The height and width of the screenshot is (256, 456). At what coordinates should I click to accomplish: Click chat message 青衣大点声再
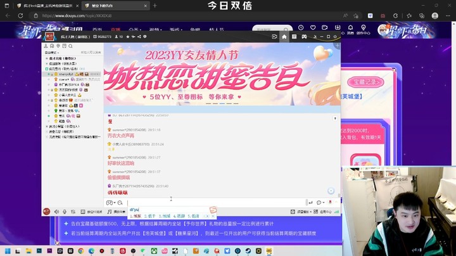click(121, 136)
